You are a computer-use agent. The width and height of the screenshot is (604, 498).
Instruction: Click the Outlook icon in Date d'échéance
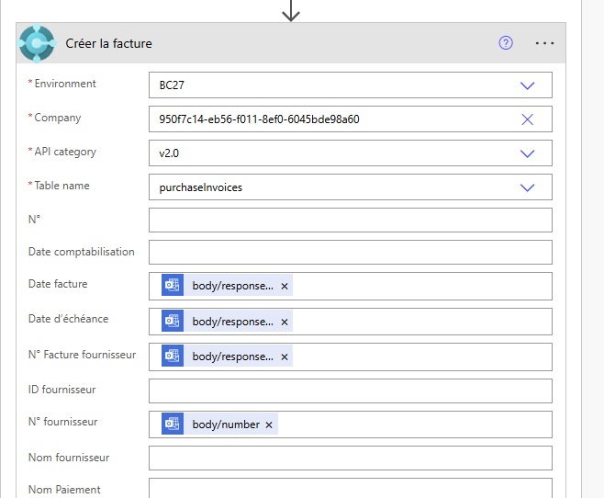[x=173, y=322]
